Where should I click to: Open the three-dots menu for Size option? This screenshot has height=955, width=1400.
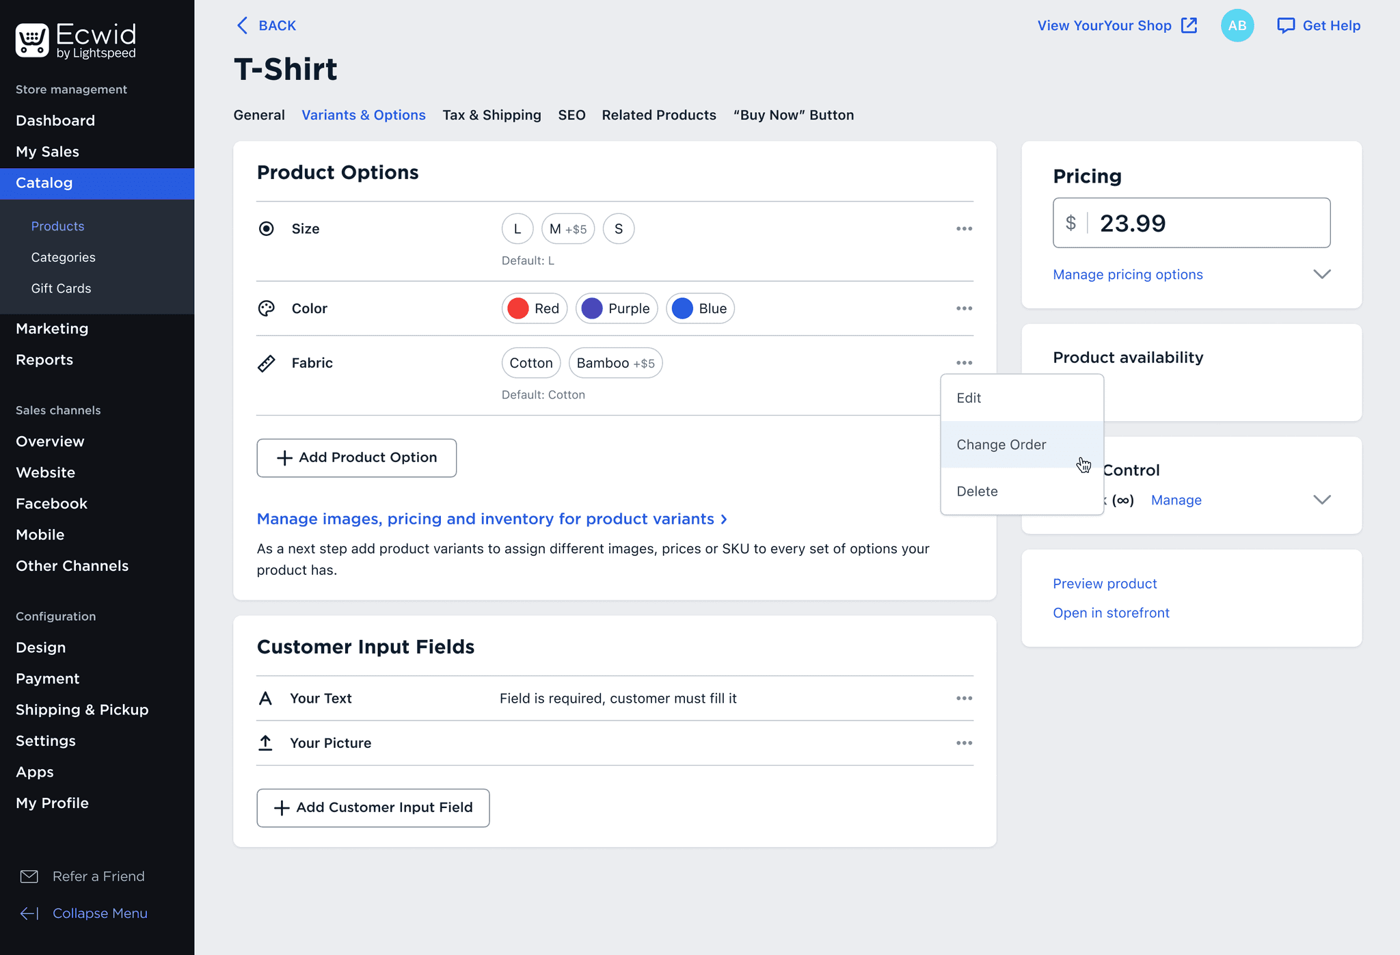click(x=964, y=229)
